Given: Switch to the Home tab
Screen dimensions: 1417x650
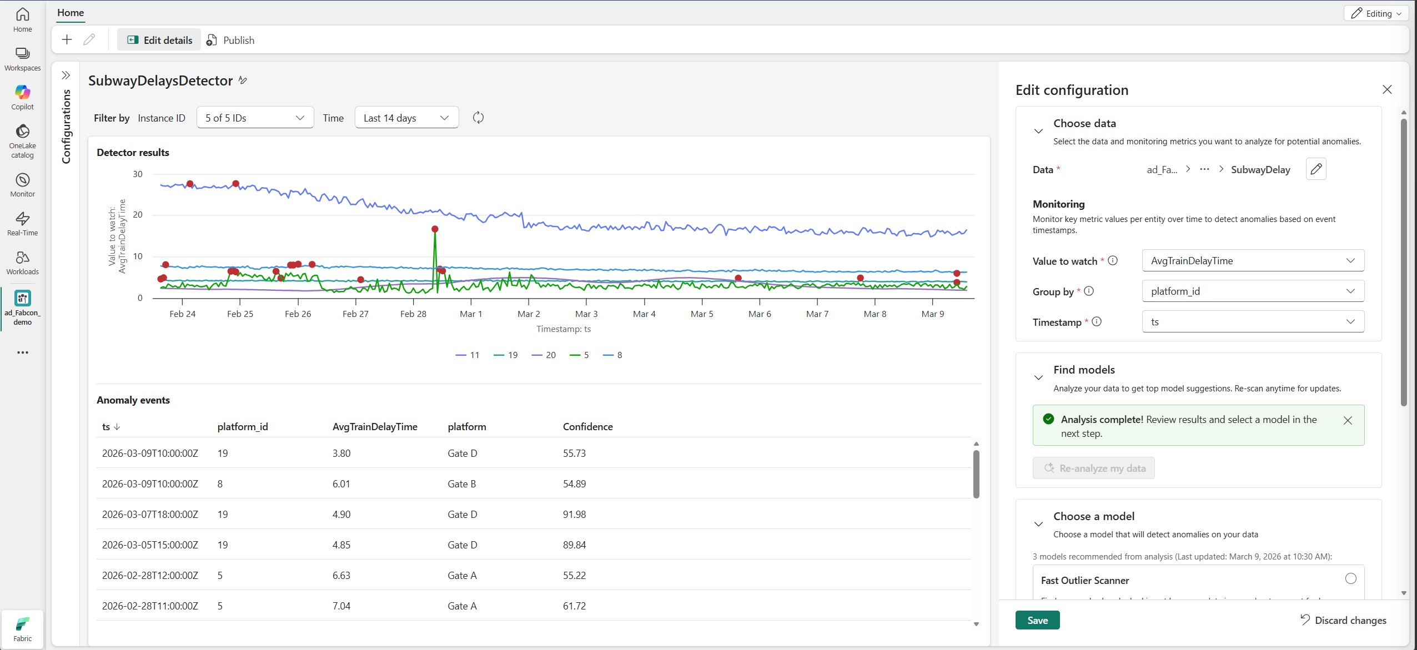Looking at the screenshot, I should tap(71, 12).
